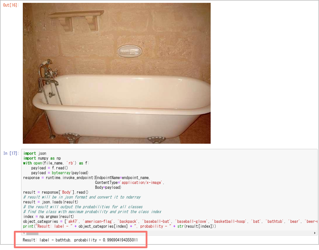Click the 'Body=payload)' argument line
Image resolution: width=319 pixels, height=250 pixels.
[x=108, y=187]
